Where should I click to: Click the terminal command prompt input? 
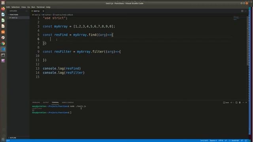(x=71, y=112)
